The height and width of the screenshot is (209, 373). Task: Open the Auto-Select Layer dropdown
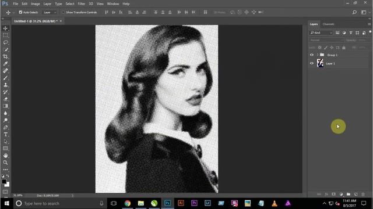click(50, 12)
